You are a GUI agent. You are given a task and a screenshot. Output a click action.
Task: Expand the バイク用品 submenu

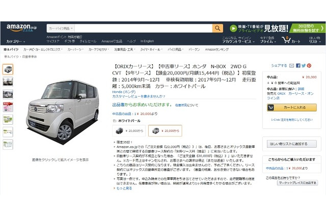[175, 49]
